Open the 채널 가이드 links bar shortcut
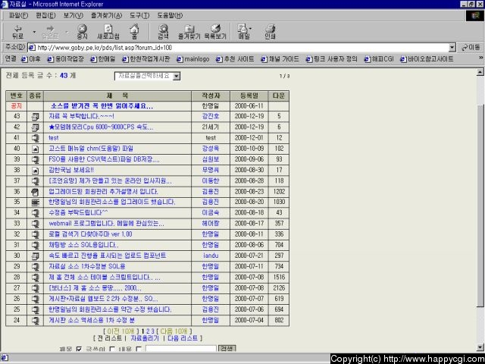This screenshot has height=364, width=485. (x=280, y=59)
